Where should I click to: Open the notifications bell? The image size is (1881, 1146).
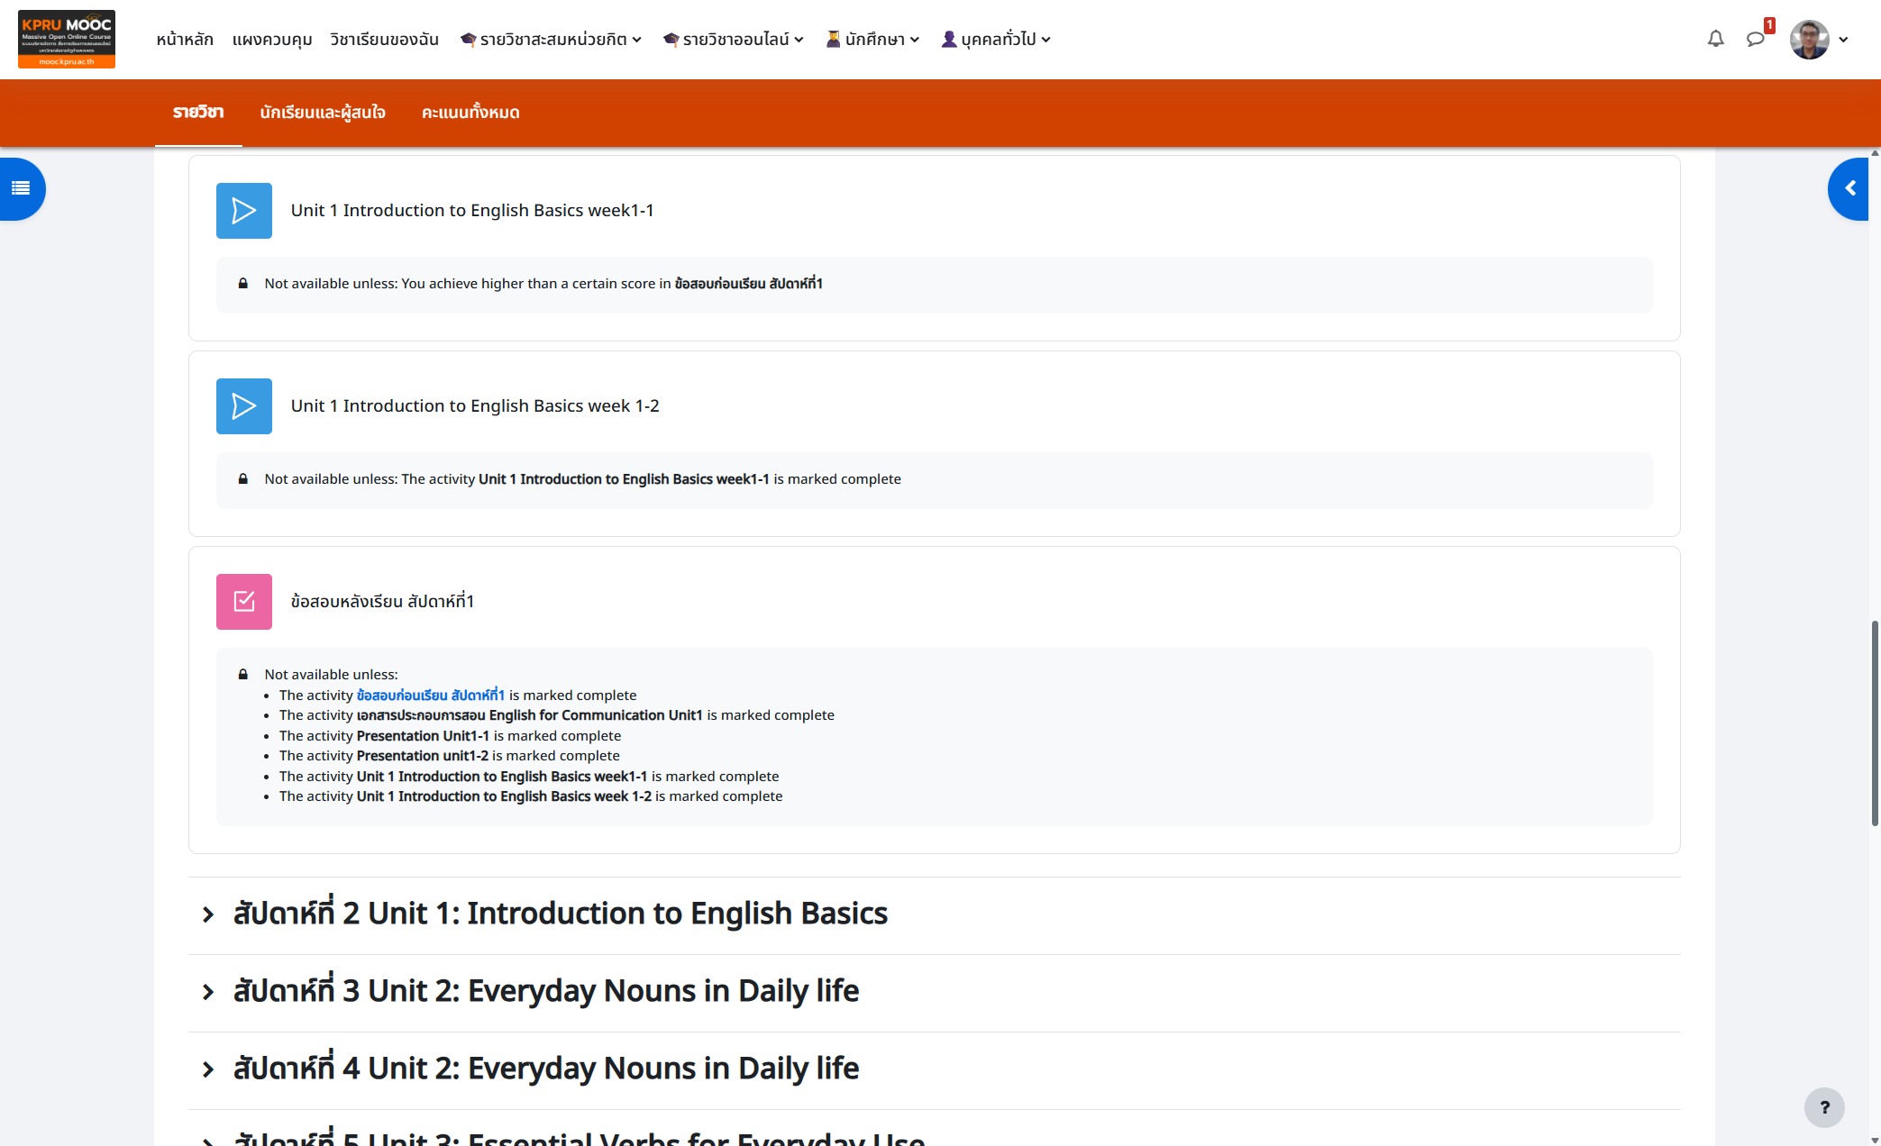click(x=1715, y=39)
